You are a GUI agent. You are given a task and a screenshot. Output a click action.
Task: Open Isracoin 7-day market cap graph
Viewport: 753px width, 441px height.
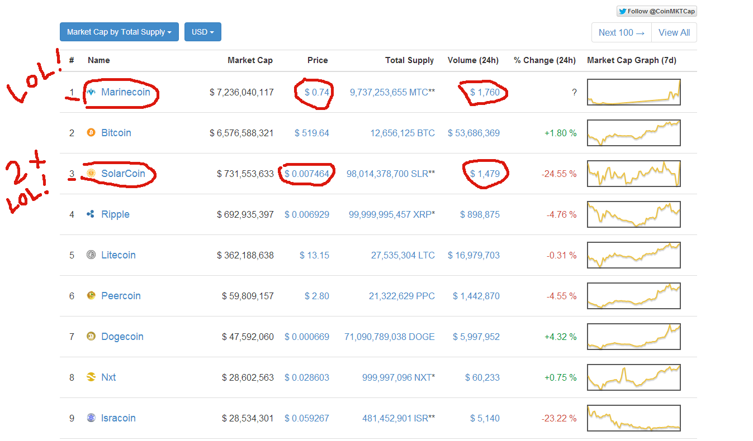pos(634,418)
